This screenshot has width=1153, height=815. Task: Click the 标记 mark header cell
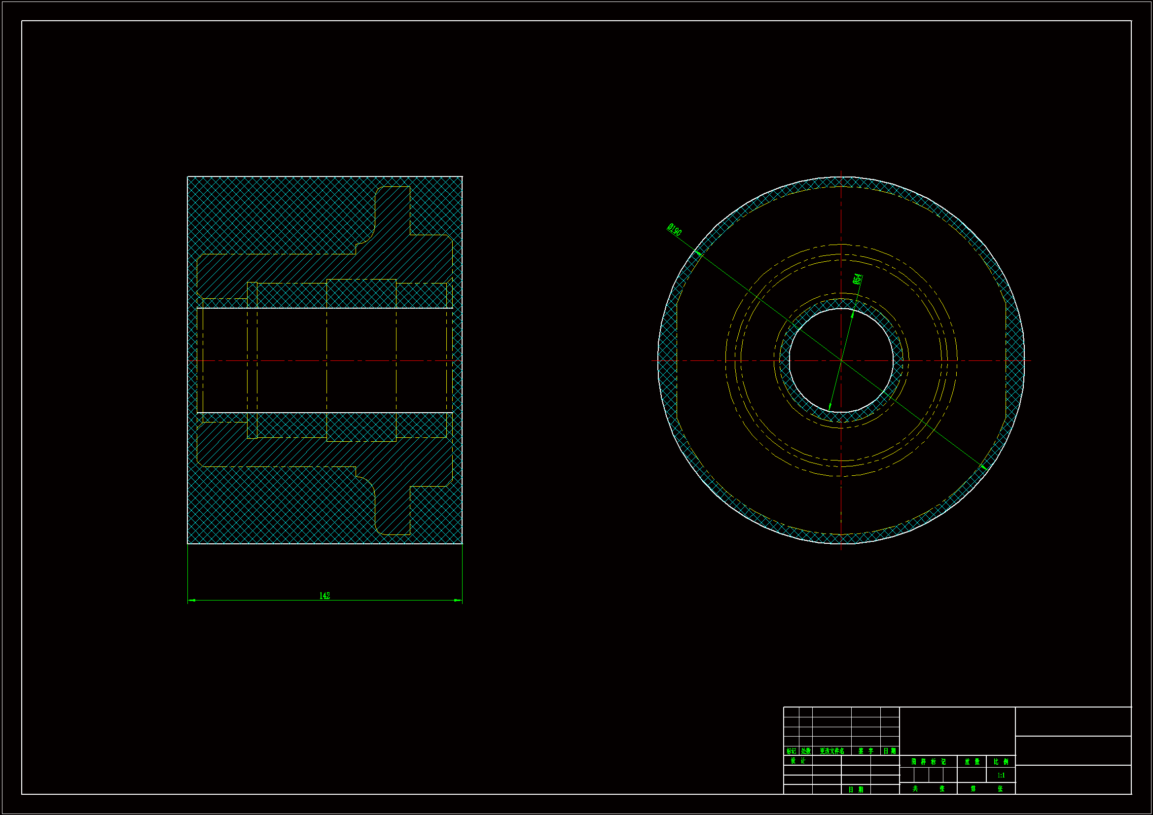tap(791, 751)
